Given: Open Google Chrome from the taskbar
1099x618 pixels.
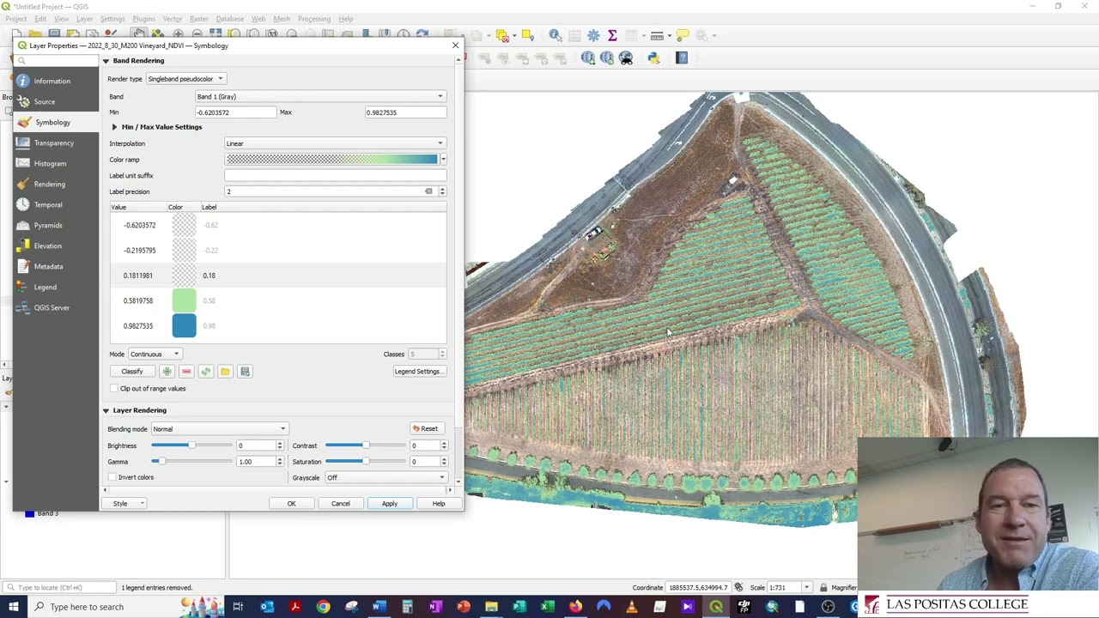Looking at the screenshot, I should (323, 607).
